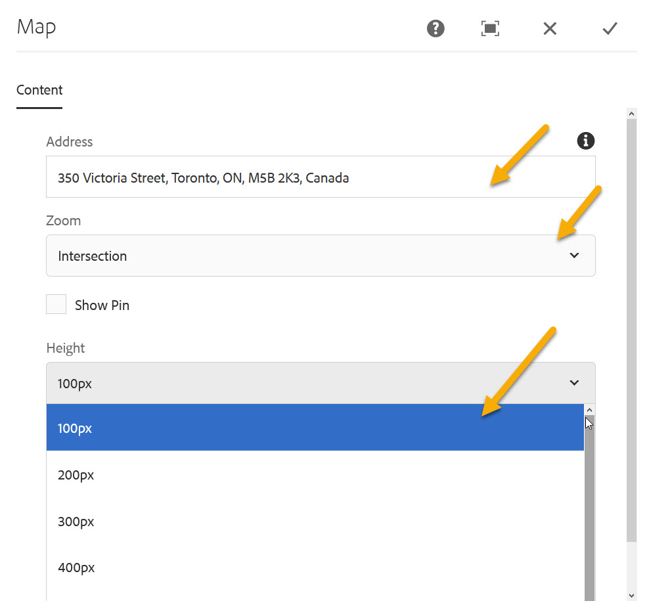The width and height of the screenshot is (649, 603).
Task: Cancel the dialog with the X icon
Action: 550,28
